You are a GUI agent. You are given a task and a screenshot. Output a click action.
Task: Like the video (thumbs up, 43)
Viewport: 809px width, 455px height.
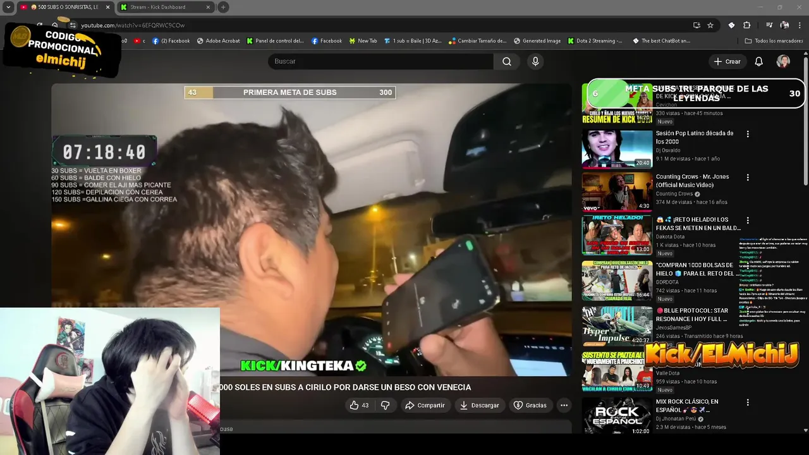[359, 405]
